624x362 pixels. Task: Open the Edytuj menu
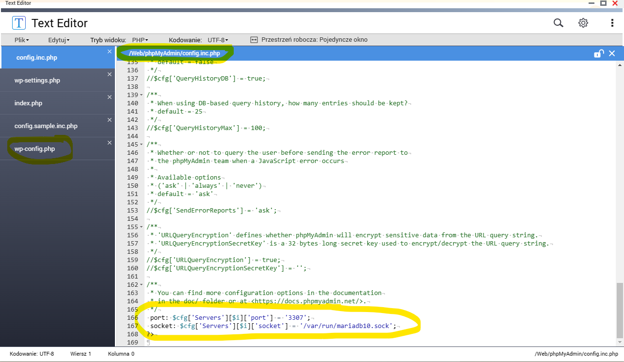pyautogui.click(x=59, y=40)
